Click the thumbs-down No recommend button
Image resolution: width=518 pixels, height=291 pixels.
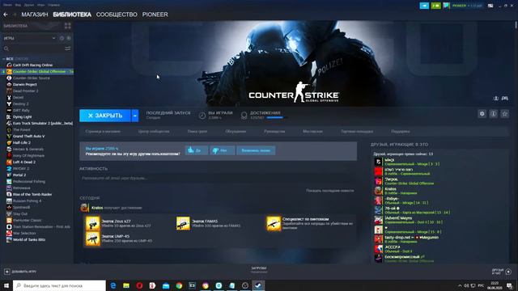click(223, 150)
